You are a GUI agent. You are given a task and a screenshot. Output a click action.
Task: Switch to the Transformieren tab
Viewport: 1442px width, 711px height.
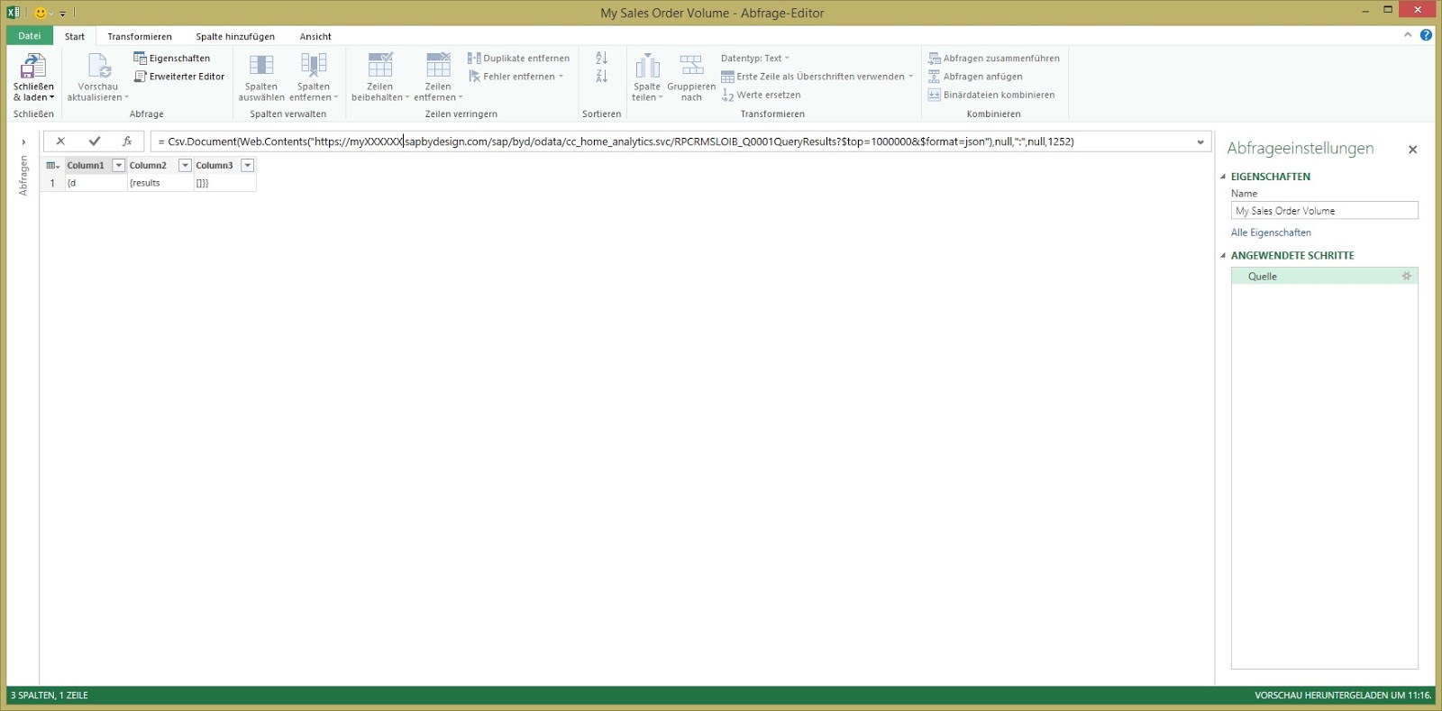click(140, 37)
